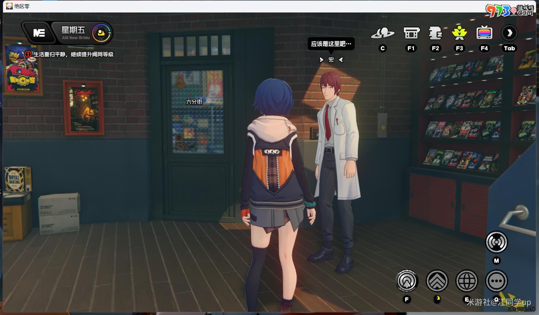Click the 应该是这里吧 speech bubble
This screenshot has width=539, height=315.
(x=331, y=44)
